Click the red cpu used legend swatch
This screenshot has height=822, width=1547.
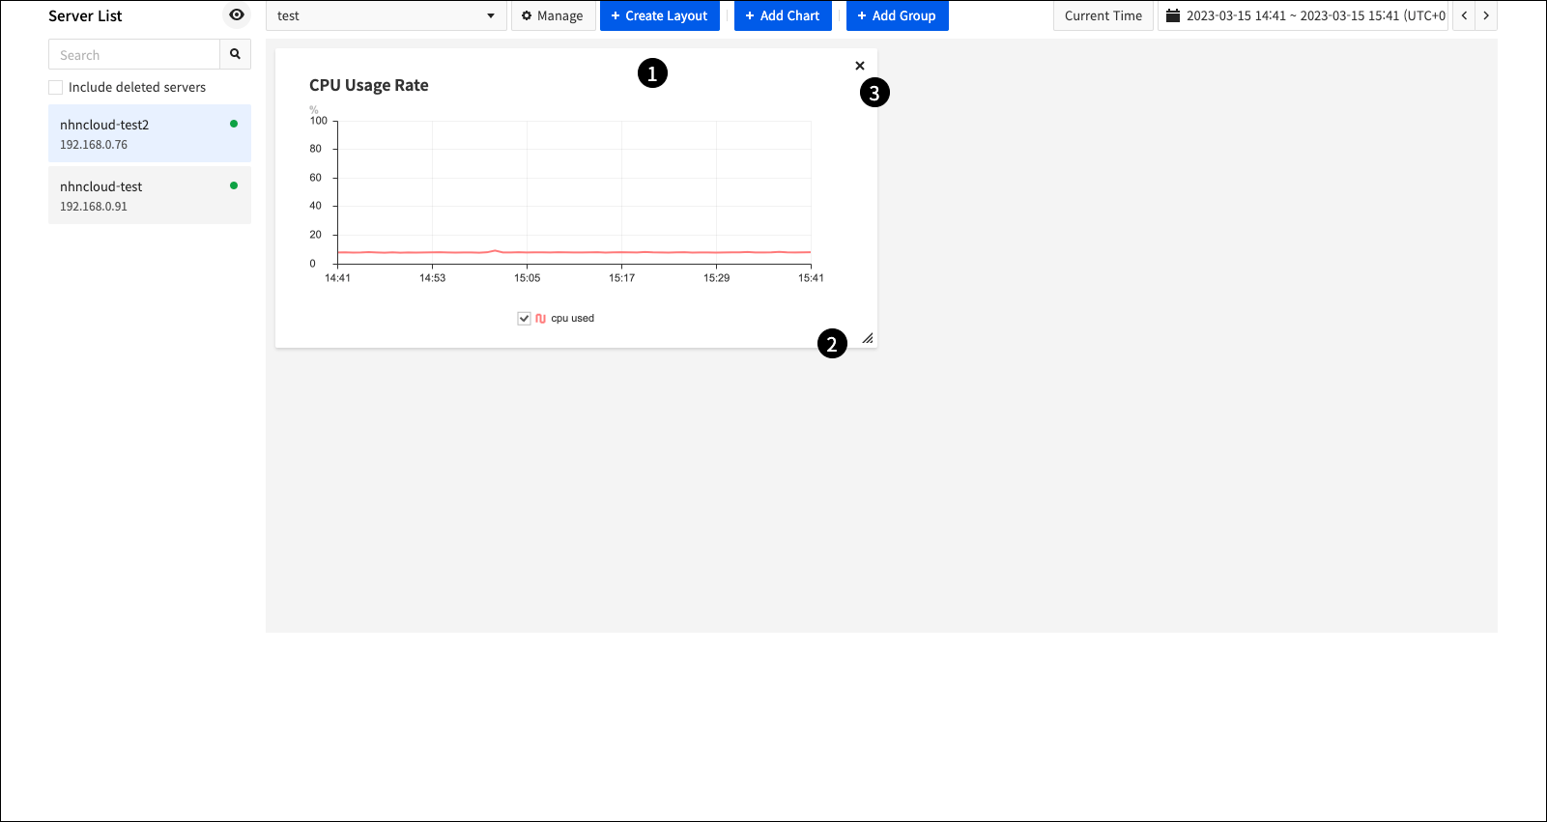(540, 318)
